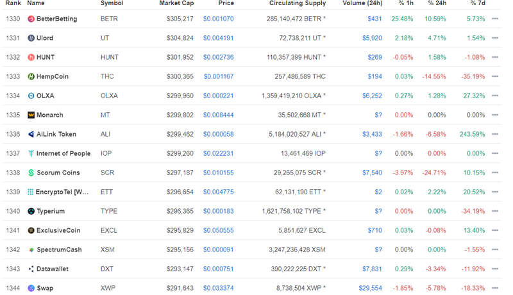Screen dimensions: 513x295
Task: Click the AiLink Token logo icon
Action: point(31,135)
